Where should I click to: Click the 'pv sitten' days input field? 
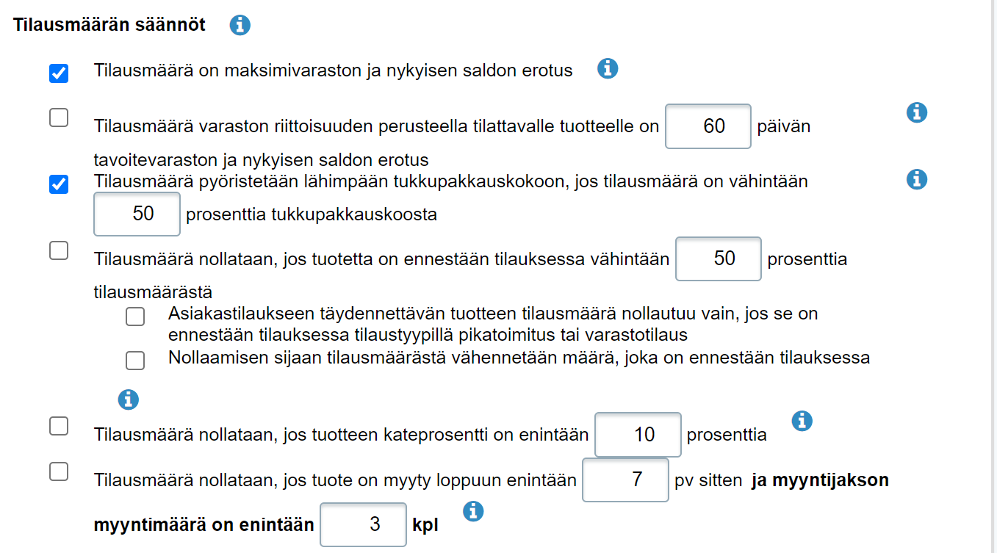tap(625, 480)
